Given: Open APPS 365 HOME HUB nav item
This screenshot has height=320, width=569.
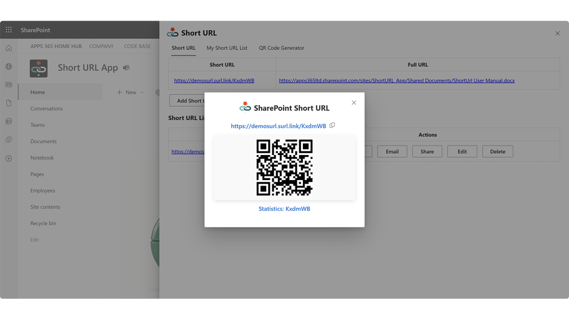Looking at the screenshot, I should [x=56, y=47].
